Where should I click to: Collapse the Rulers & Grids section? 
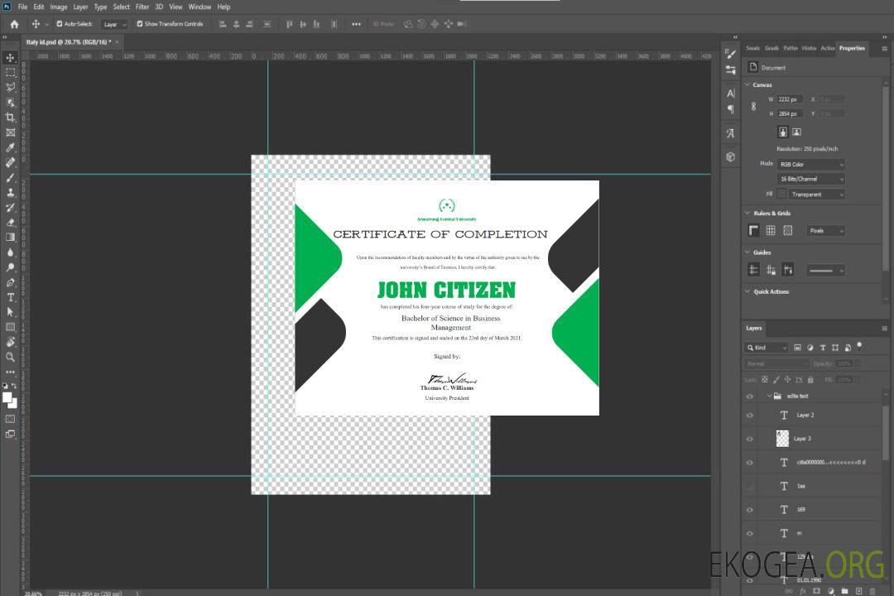747,214
